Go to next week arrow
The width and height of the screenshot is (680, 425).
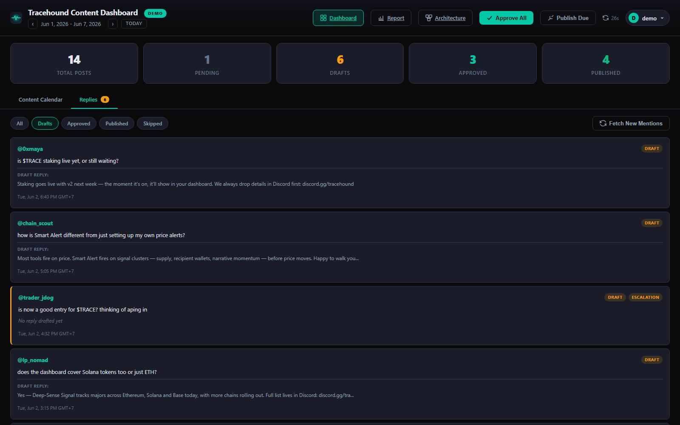pos(113,24)
